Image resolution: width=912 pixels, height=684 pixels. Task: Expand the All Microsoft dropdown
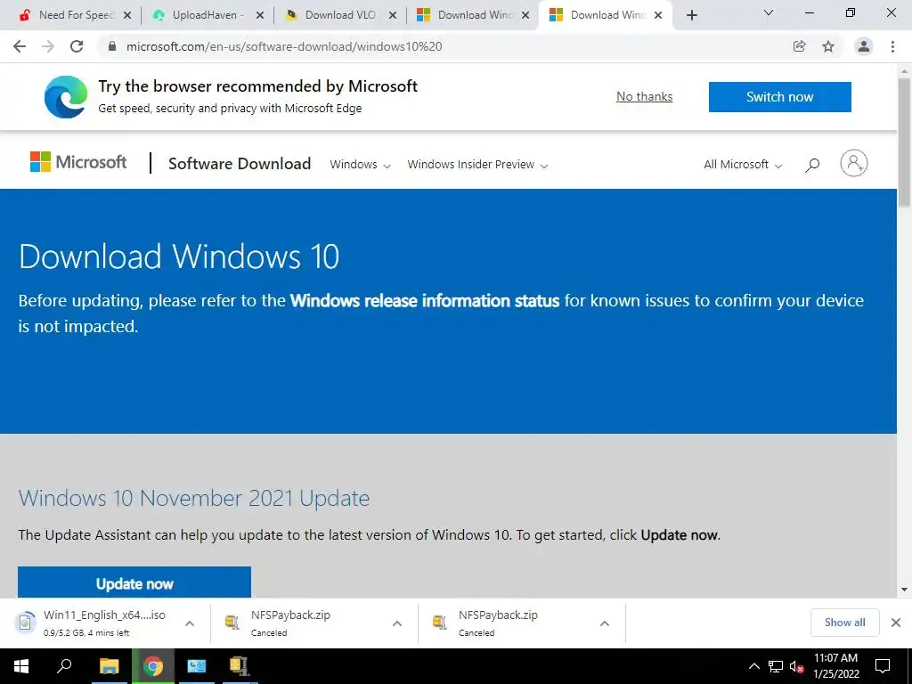(x=743, y=165)
